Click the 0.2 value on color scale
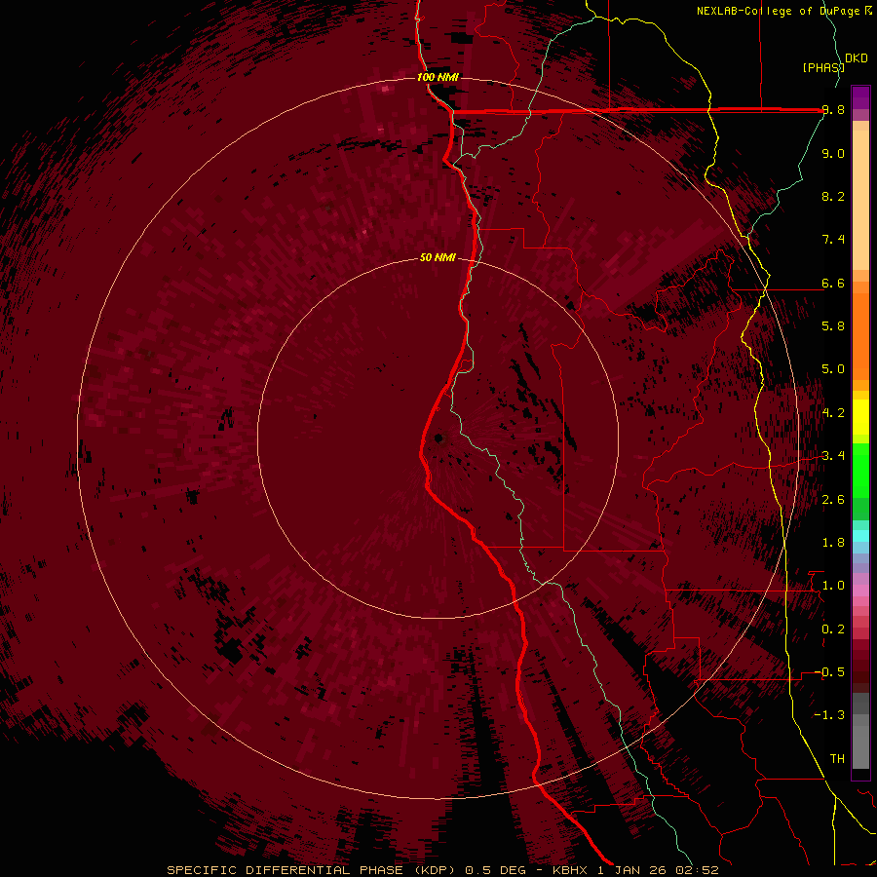The width and height of the screenshot is (877, 877). pos(833,629)
